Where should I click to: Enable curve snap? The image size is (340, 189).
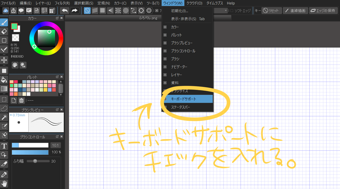(x=133, y=11)
